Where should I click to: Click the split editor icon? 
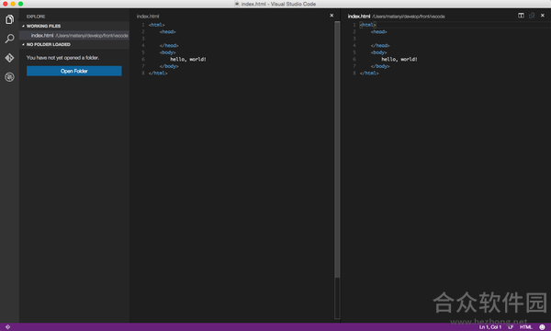[521, 16]
